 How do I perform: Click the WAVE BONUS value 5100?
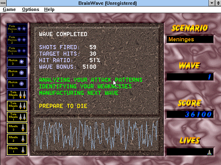[89, 67]
